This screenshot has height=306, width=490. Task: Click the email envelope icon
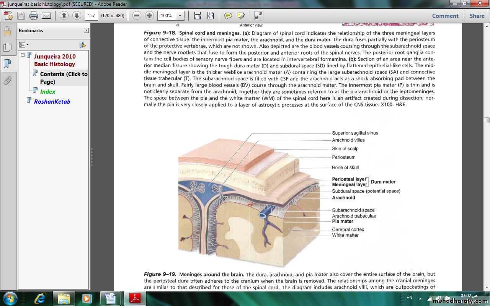46,16
